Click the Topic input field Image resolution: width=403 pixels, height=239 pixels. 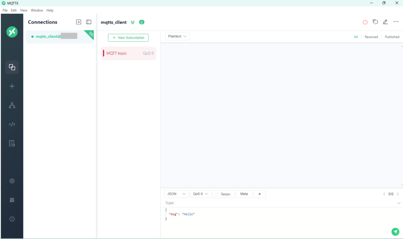click(275, 203)
